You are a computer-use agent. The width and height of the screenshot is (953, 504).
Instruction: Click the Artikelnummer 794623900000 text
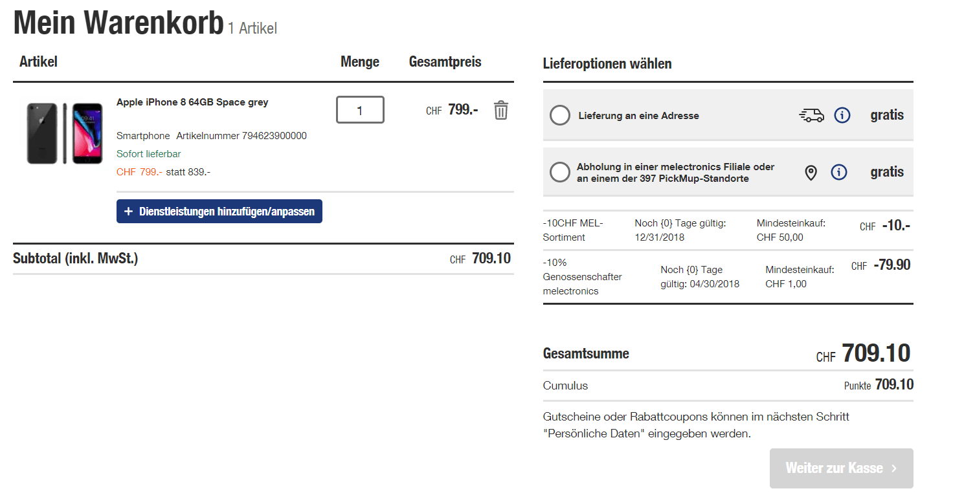pyautogui.click(x=241, y=136)
